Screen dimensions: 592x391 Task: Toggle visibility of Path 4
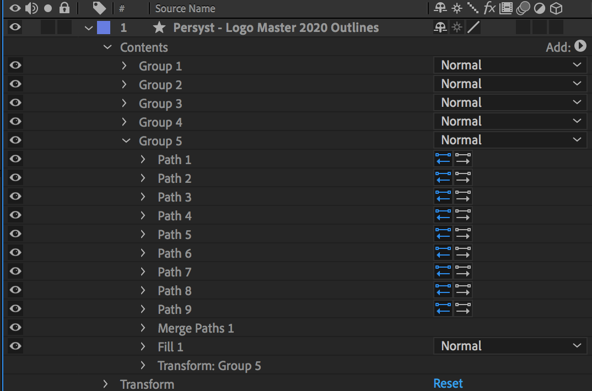point(14,215)
